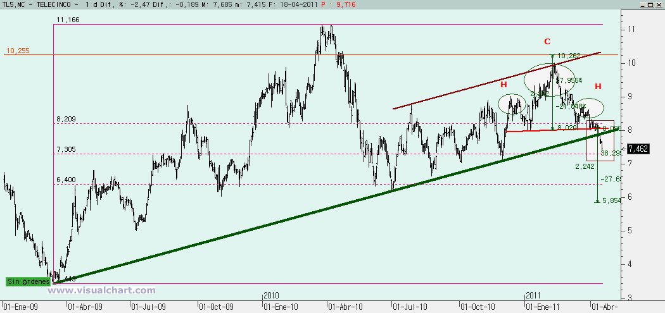Image resolution: width=665 pixels, height=313 pixels.
Task: Select the '7,305' retracement level label
Action: (x=66, y=149)
